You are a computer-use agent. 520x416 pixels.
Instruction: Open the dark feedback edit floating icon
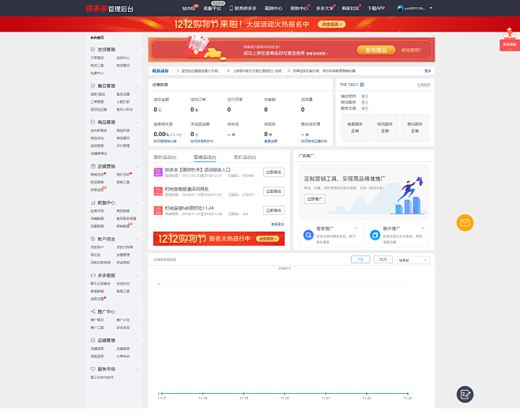point(465,394)
